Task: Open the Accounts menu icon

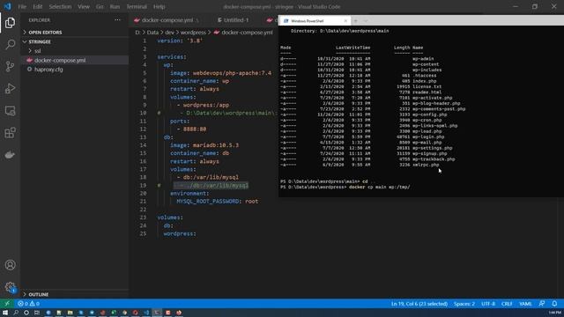Action: click(10, 265)
